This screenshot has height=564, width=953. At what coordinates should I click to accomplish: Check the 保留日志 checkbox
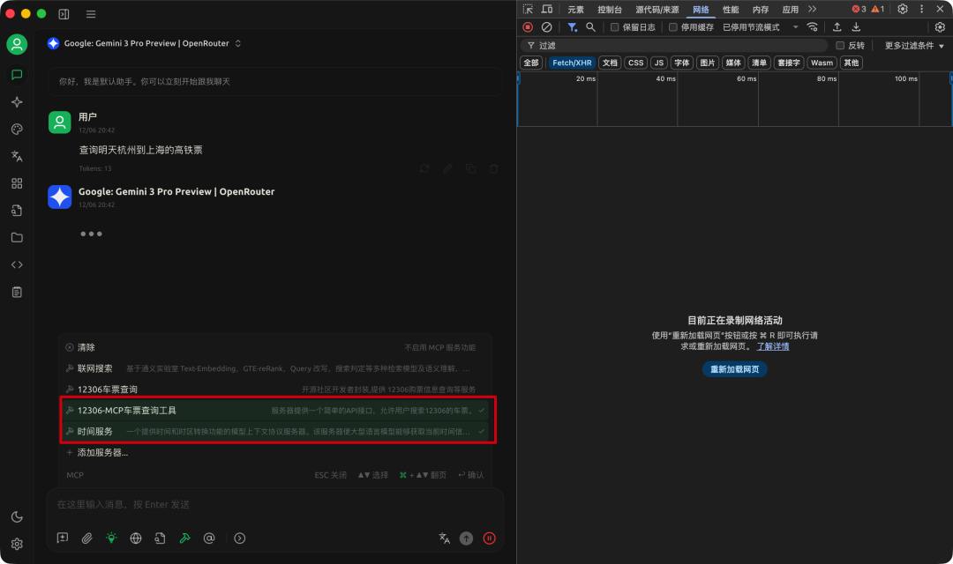point(613,26)
